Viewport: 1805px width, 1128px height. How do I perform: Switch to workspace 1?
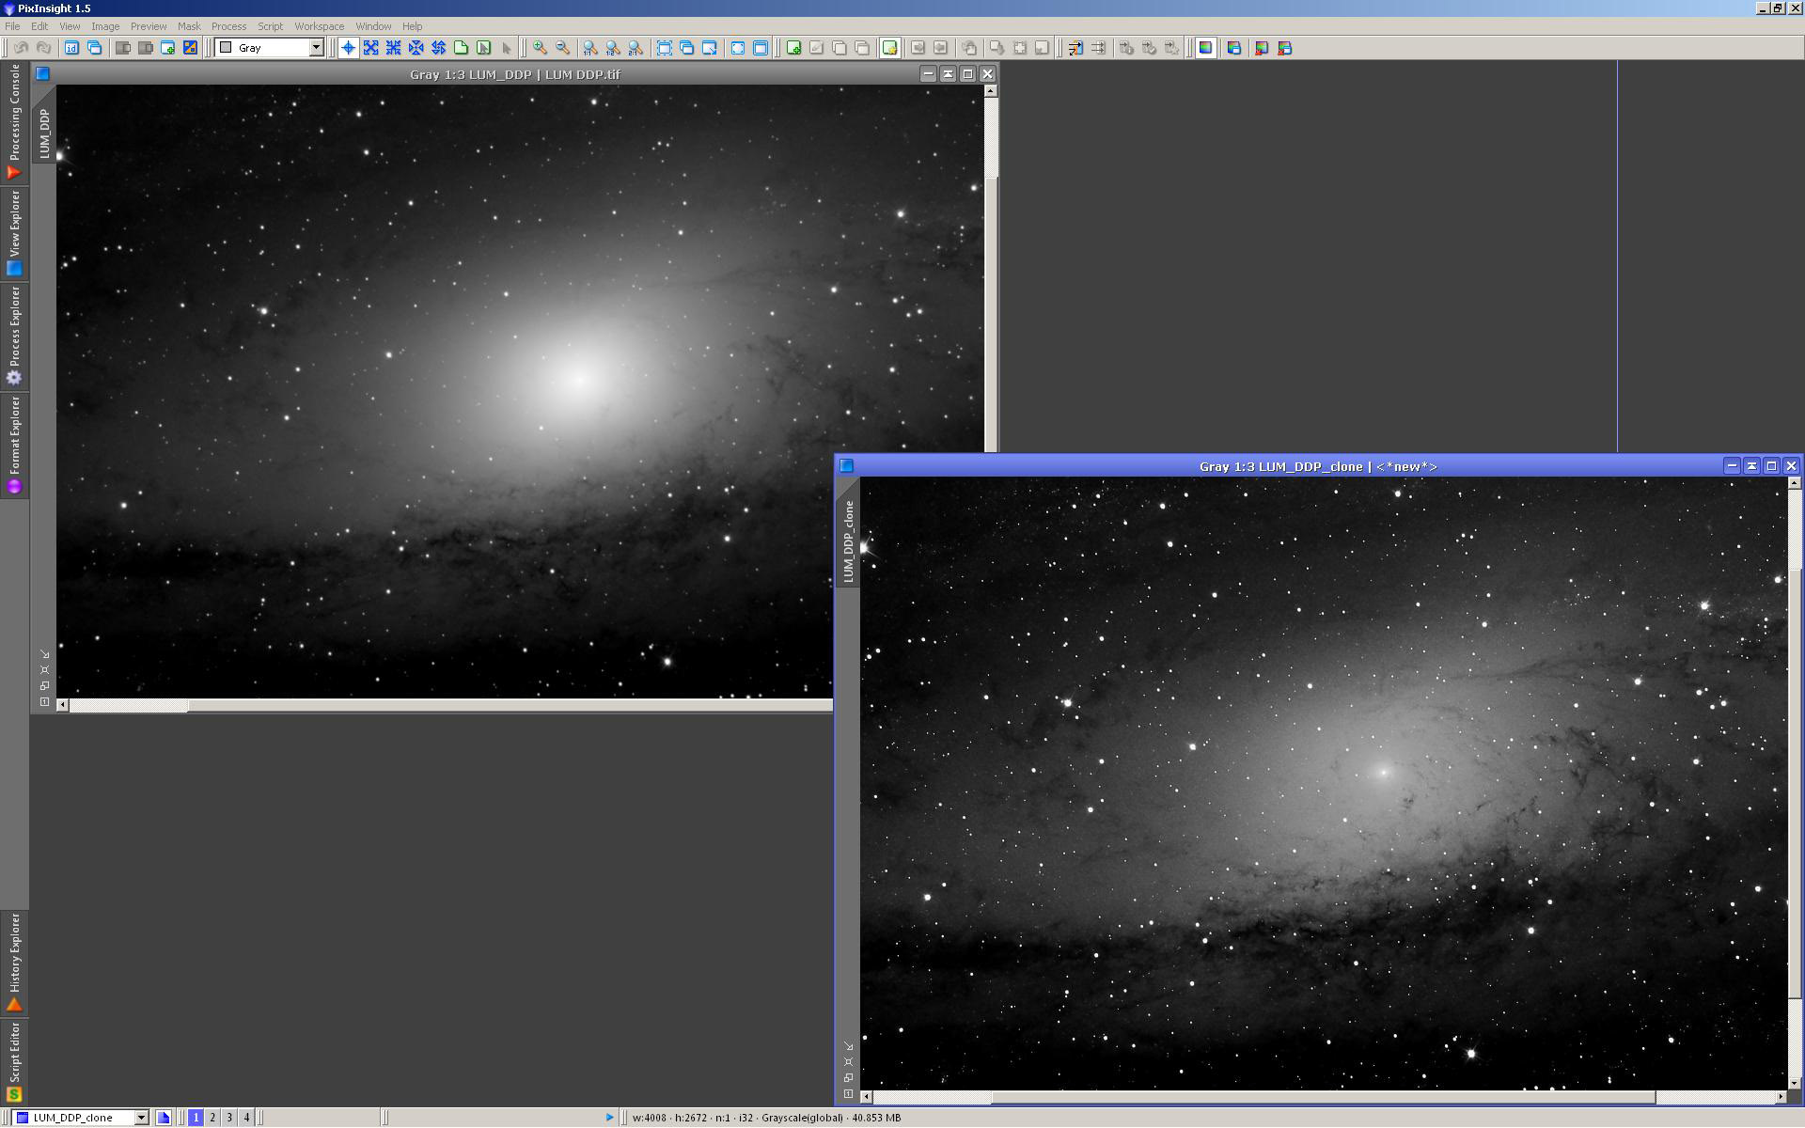(x=196, y=1118)
